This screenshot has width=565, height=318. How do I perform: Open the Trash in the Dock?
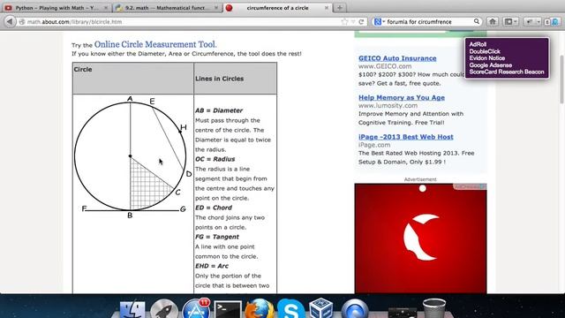coord(434,308)
